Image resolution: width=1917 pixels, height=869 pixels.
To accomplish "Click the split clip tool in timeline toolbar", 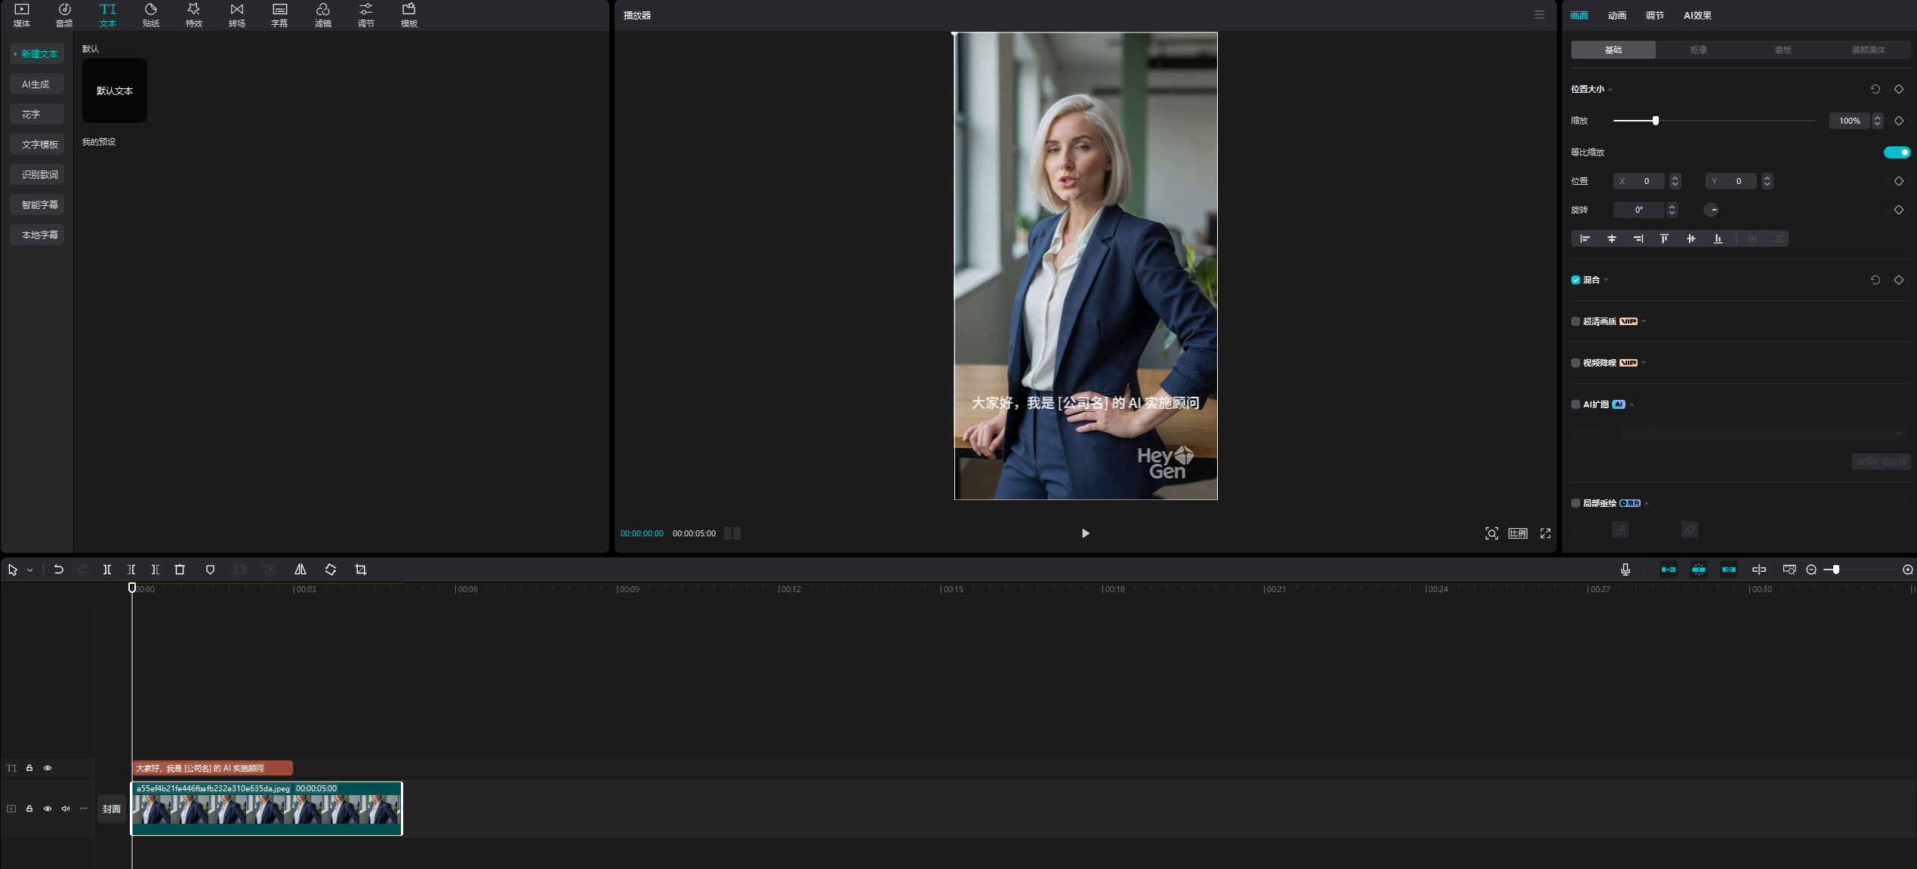I will point(107,570).
